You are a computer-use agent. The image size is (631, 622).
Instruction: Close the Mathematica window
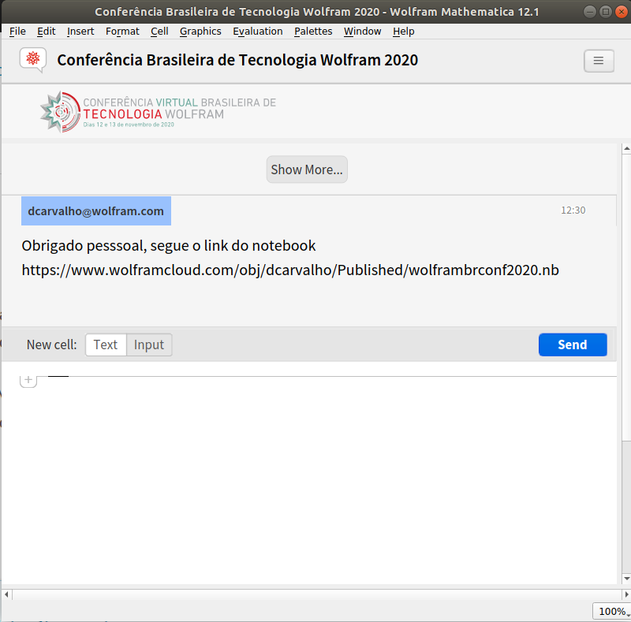click(622, 12)
